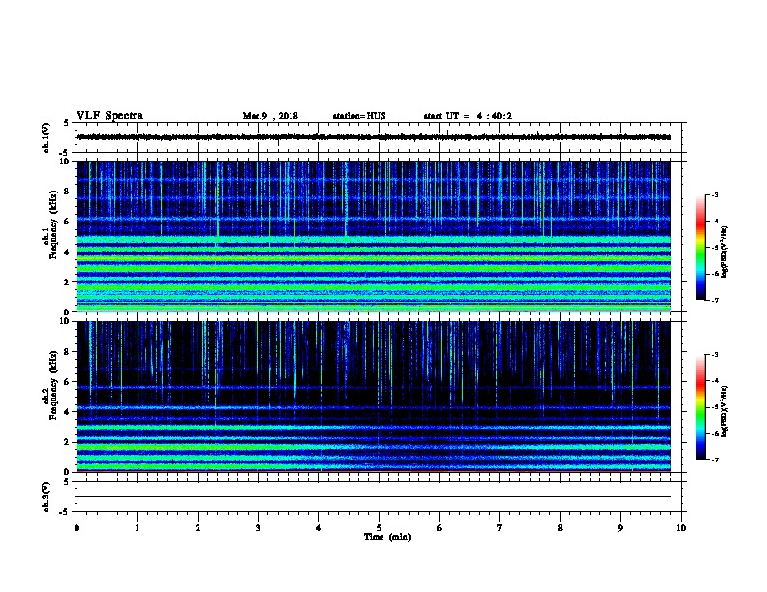Click the '-3' tick on ch.1 colorbar
This screenshot has width=767, height=592.
(x=714, y=194)
